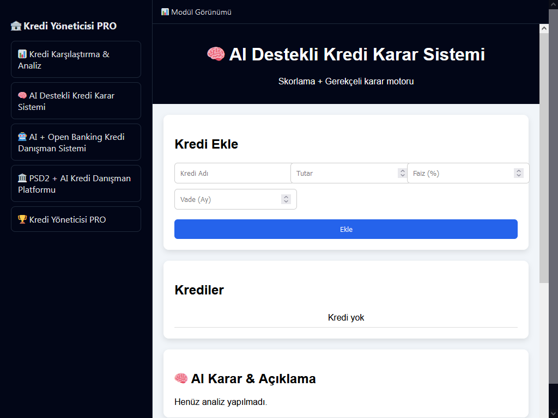Click the Tutar field spinner arrows
Viewport: 558px width, 418px height.
[403, 173]
